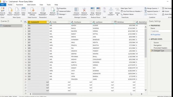
Task: Click table corner select-all icon
Action: pyautogui.click(x=25, y=22)
